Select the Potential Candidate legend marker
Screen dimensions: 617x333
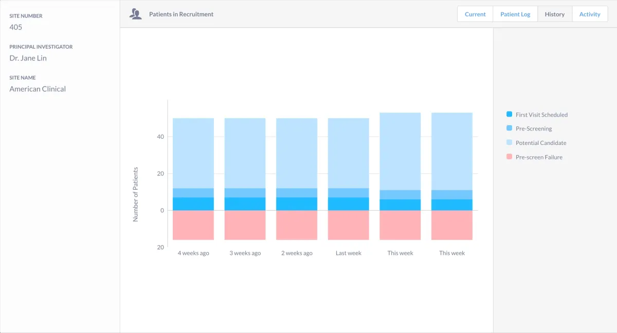(509, 142)
